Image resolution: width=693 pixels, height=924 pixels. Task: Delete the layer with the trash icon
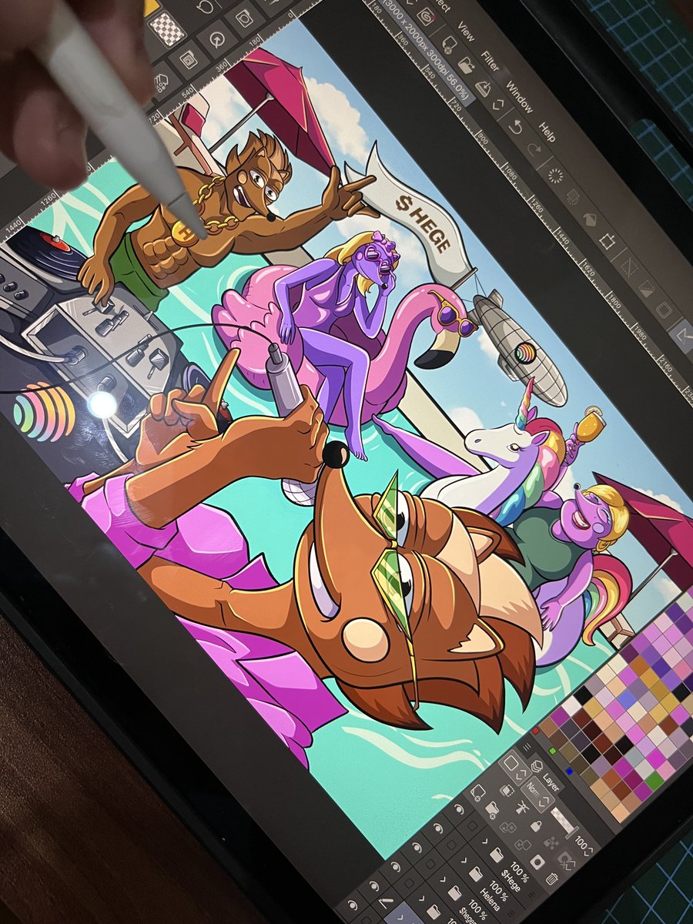pyautogui.click(x=552, y=879)
